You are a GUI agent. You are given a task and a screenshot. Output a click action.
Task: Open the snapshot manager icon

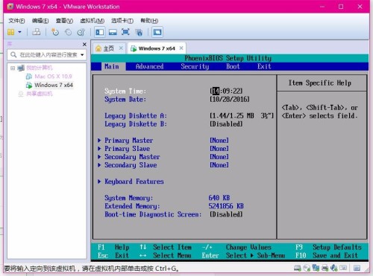(x=81, y=32)
